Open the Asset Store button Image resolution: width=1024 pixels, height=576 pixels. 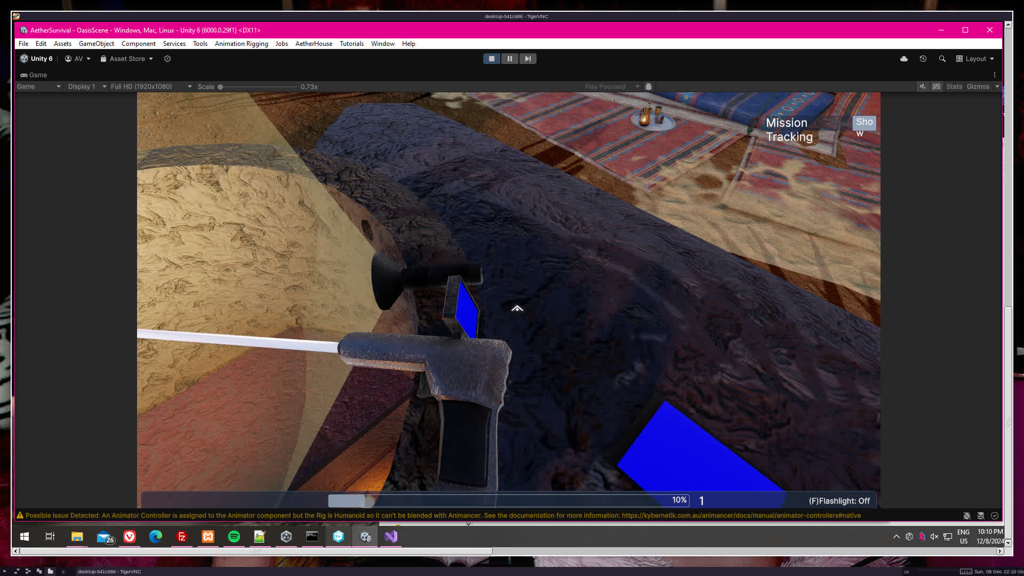[x=127, y=59]
